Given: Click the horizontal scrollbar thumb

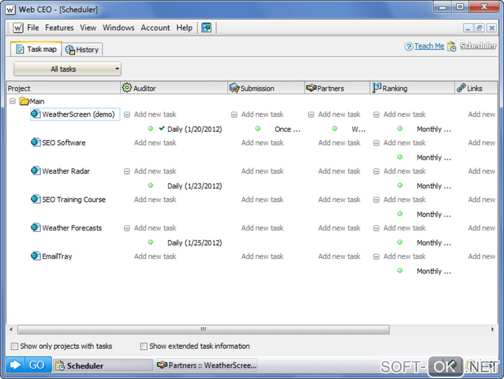Looking at the screenshot, I should tap(204, 330).
